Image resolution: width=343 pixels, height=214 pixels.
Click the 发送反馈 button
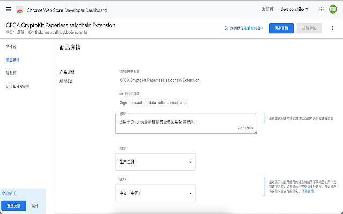13,205
